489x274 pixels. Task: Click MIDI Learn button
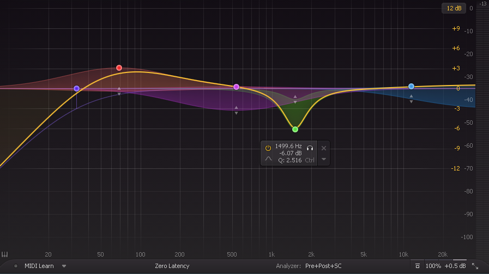pos(39,266)
